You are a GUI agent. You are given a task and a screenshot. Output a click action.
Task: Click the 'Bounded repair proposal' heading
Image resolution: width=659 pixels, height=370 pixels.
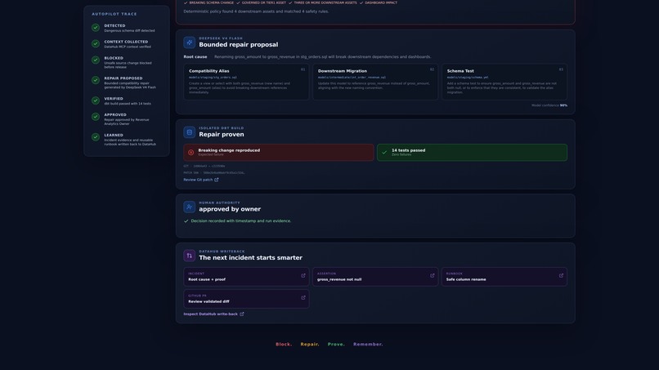click(238, 45)
